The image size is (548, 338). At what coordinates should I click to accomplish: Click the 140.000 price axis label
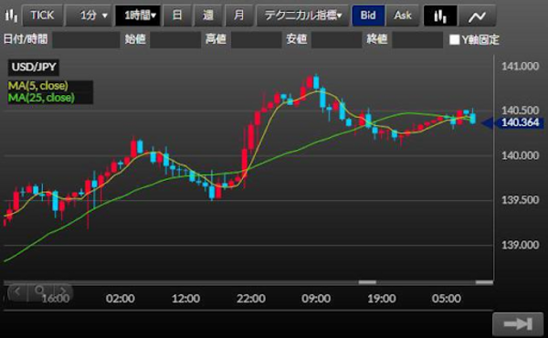point(520,155)
